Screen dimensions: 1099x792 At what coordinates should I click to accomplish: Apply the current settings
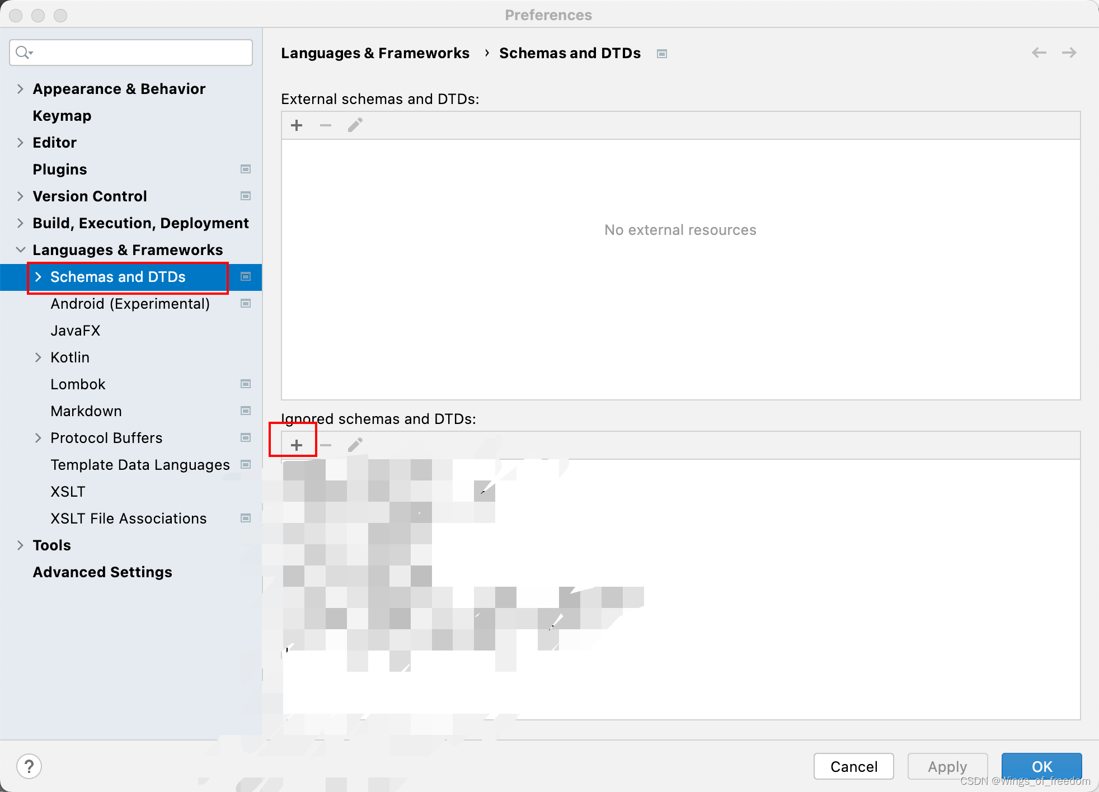tap(947, 766)
